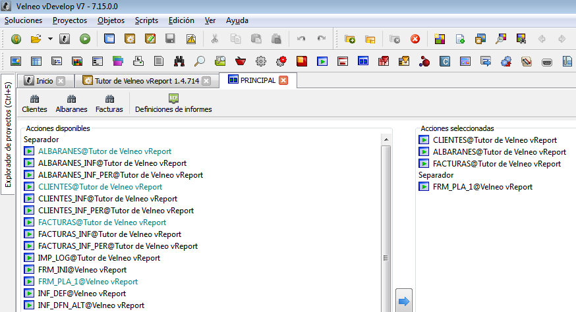
Task: Click the blue window toolbar icon
Action: (109, 39)
